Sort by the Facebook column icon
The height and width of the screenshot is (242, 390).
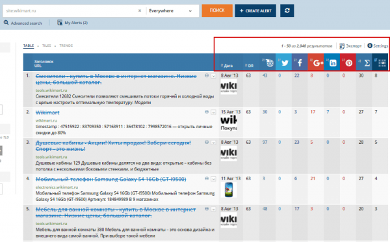[300, 62]
